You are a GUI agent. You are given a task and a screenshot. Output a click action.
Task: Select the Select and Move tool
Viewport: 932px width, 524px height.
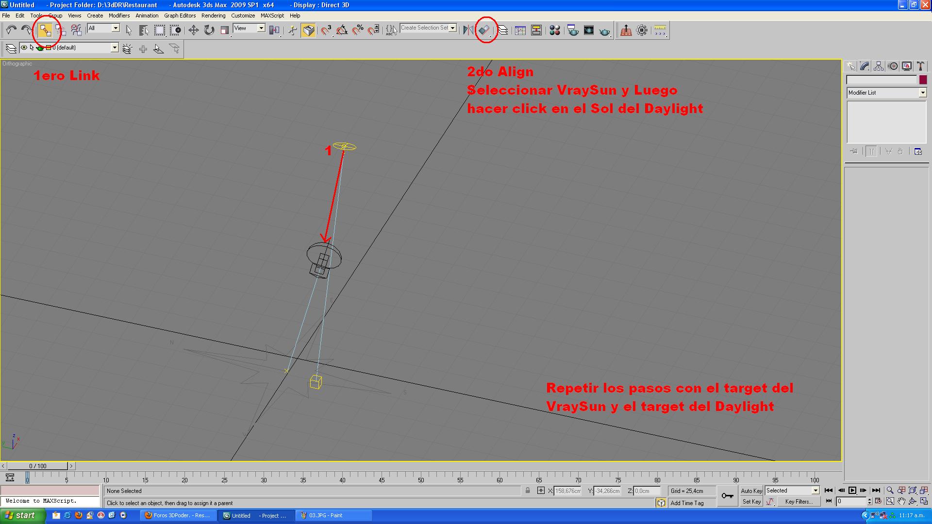click(x=193, y=31)
